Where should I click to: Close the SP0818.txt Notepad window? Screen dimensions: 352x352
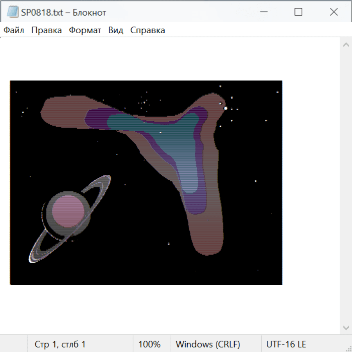tap(334, 12)
